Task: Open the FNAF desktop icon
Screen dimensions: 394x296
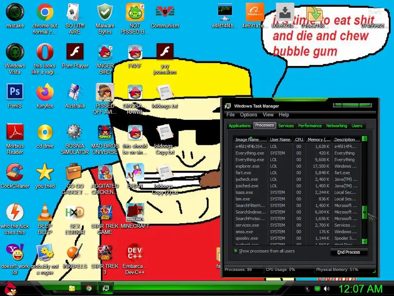Action: pos(135,55)
